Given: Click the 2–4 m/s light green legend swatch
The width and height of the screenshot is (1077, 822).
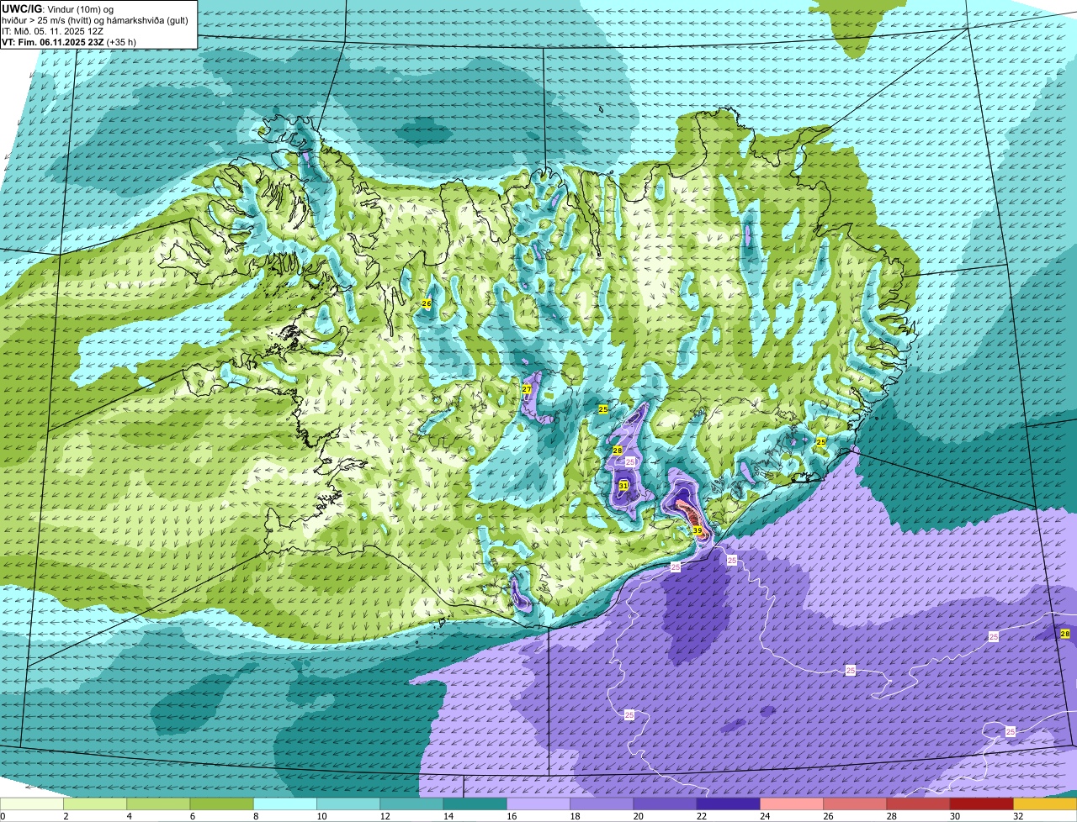Looking at the screenshot, I should point(95,804).
